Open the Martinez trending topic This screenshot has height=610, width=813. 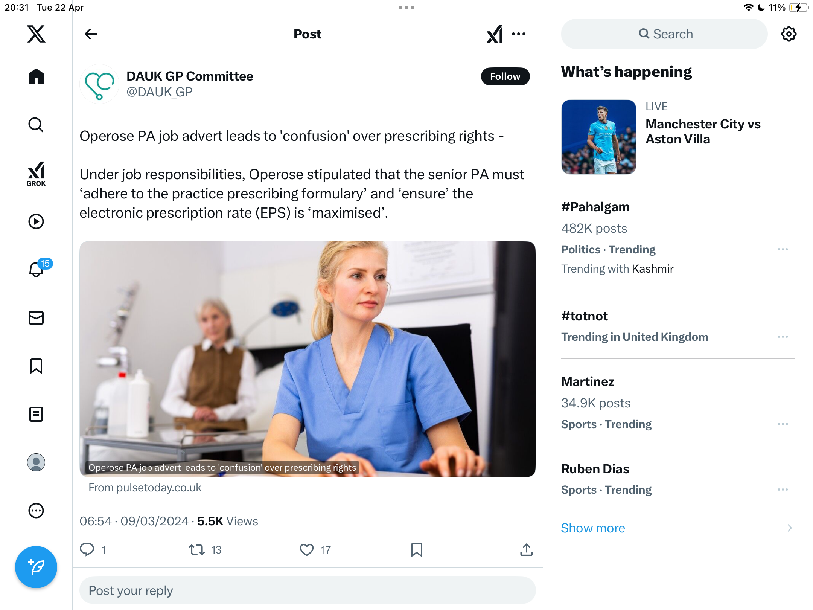coord(677,403)
